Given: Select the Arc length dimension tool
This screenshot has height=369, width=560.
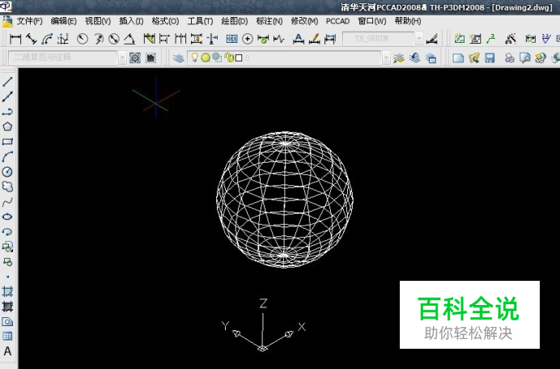Looking at the screenshot, I should (x=47, y=39).
